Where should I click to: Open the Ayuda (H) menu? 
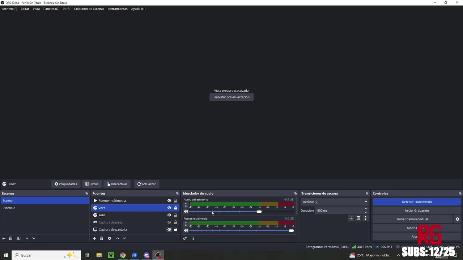point(138,9)
